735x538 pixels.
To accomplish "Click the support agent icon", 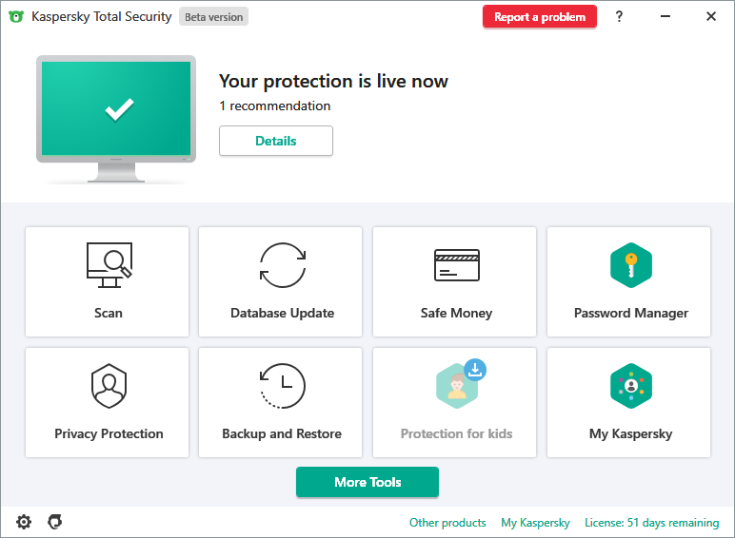I will [55, 522].
